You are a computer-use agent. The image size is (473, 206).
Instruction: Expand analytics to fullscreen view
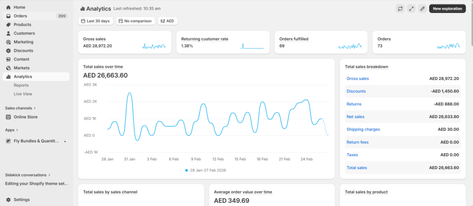[411, 9]
